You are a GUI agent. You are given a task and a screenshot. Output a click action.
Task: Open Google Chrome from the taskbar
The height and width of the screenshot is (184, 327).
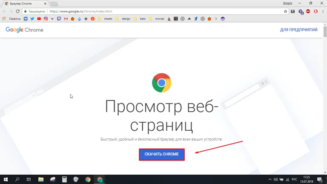(88, 179)
